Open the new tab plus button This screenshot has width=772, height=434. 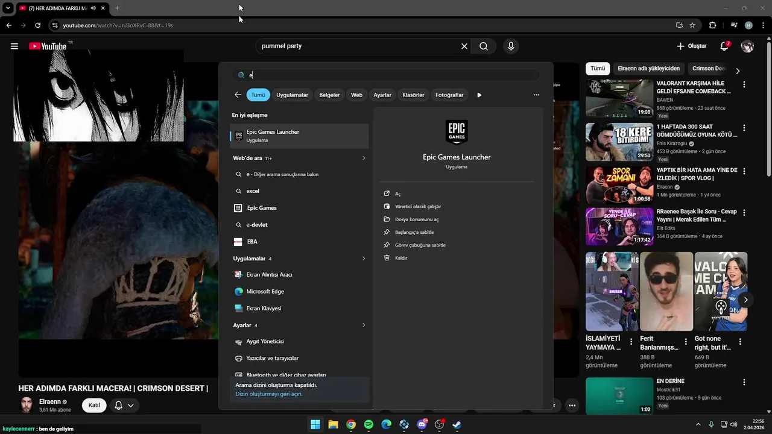click(x=117, y=8)
